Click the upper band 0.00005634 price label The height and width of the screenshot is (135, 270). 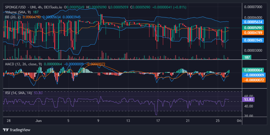253,22
